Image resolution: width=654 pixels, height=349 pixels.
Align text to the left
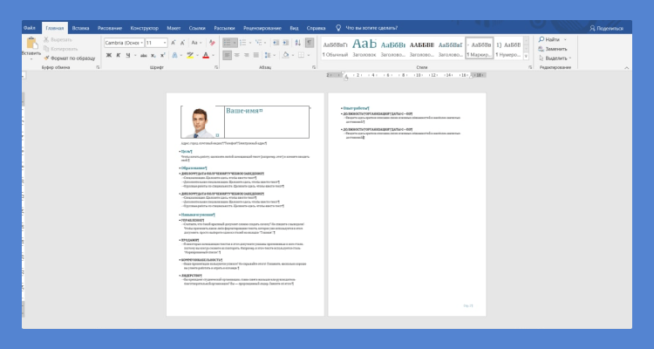point(227,55)
